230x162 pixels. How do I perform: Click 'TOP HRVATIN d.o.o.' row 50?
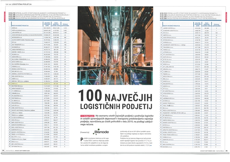pos(39,146)
